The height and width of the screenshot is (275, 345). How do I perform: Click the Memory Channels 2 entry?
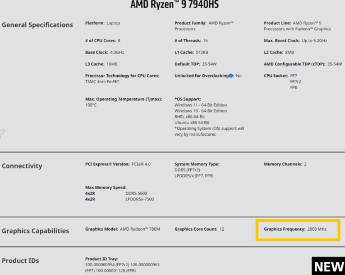285,164
